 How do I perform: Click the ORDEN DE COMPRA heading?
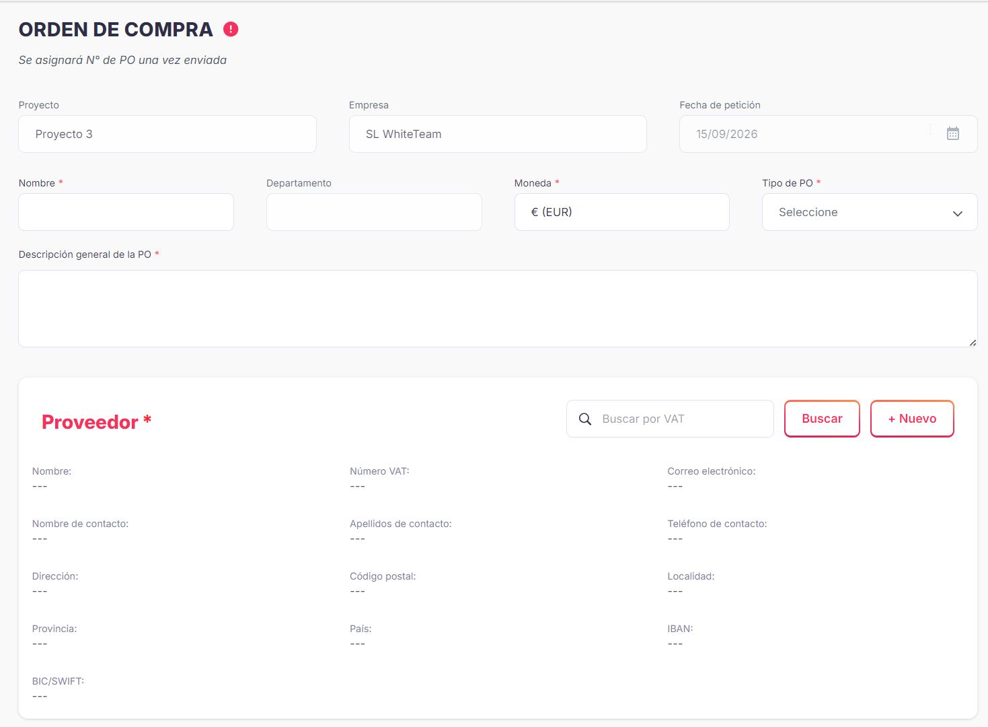click(x=116, y=30)
